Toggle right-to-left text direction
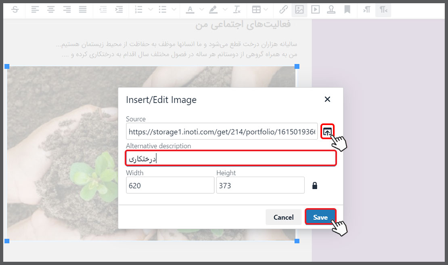 383,10
